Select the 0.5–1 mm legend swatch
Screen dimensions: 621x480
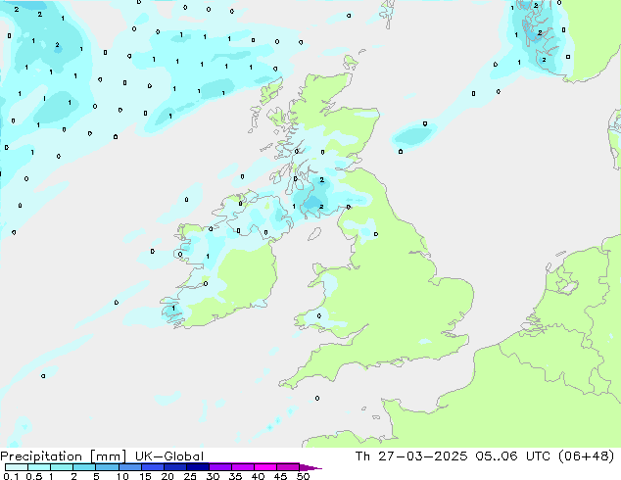pyautogui.click(x=39, y=467)
